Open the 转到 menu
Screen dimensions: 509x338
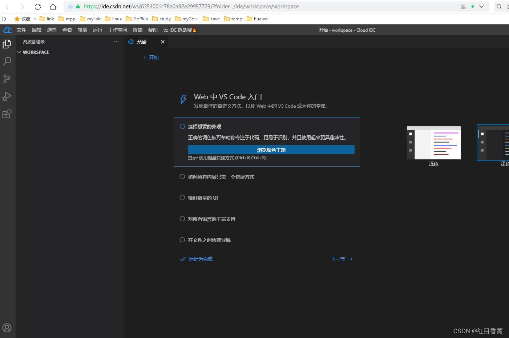[x=82, y=30]
